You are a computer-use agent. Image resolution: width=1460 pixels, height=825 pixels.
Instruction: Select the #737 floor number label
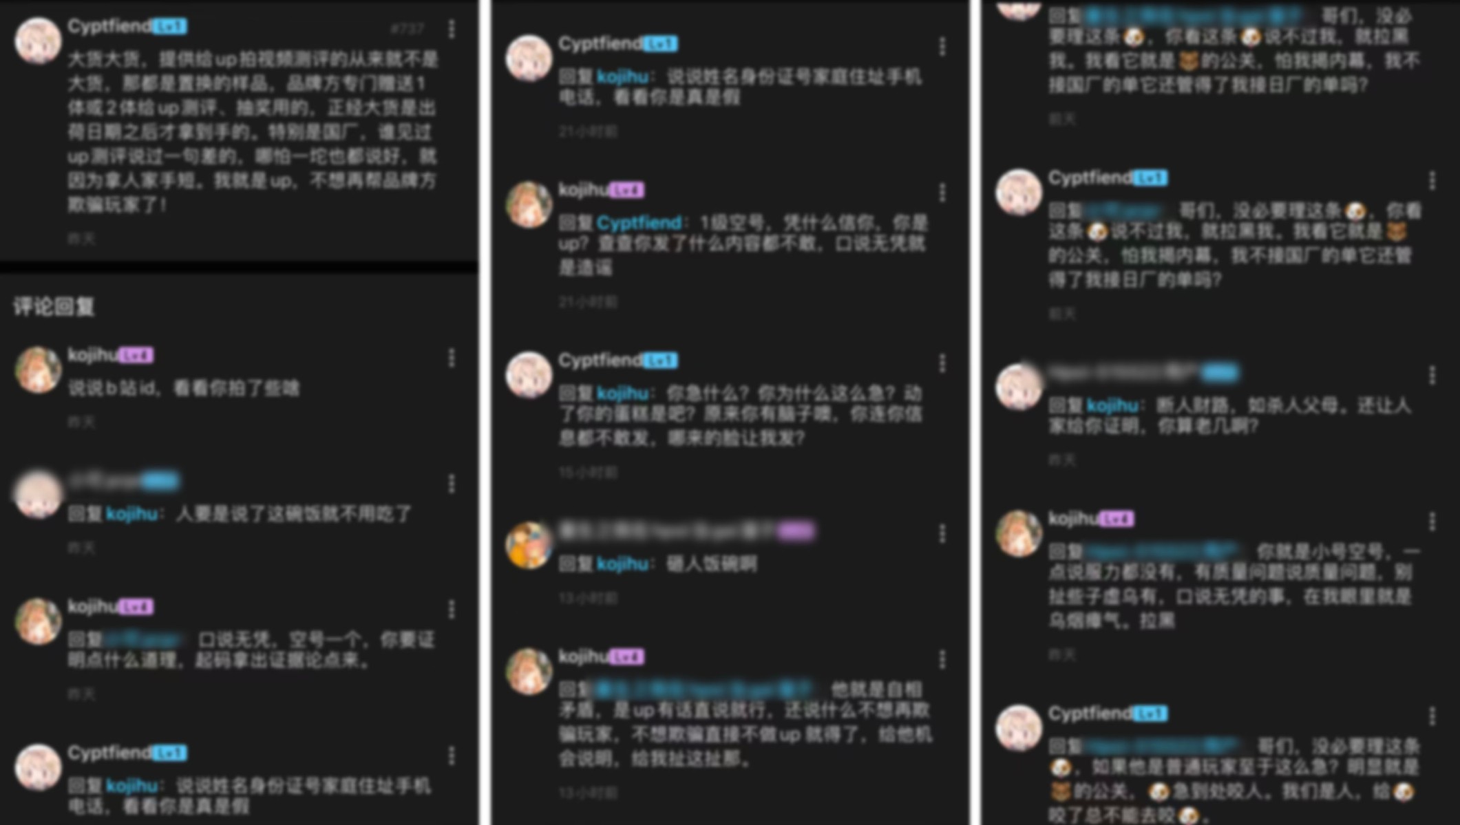click(407, 29)
